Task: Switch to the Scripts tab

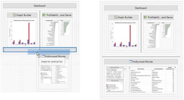Action: coord(108,70)
